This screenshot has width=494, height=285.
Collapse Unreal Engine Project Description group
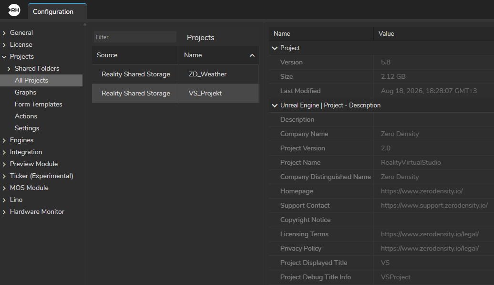point(275,106)
